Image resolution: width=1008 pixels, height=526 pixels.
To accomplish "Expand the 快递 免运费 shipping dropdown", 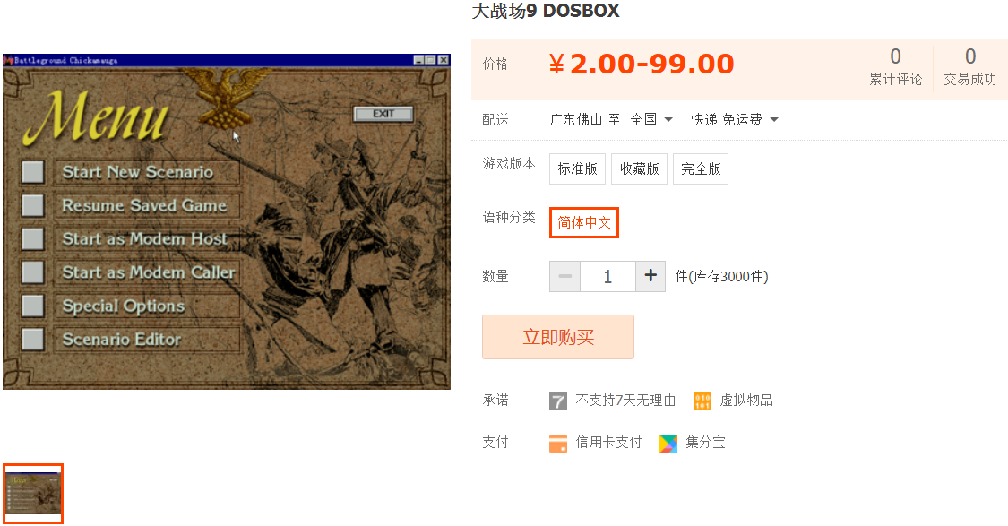I will [735, 119].
